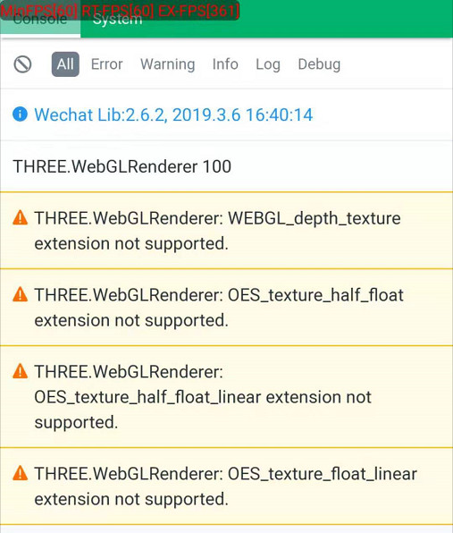The image size is (453, 533).
Task: Select the THREE.WebGLRenderer 100 log line
Action: [x=227, y=166]
